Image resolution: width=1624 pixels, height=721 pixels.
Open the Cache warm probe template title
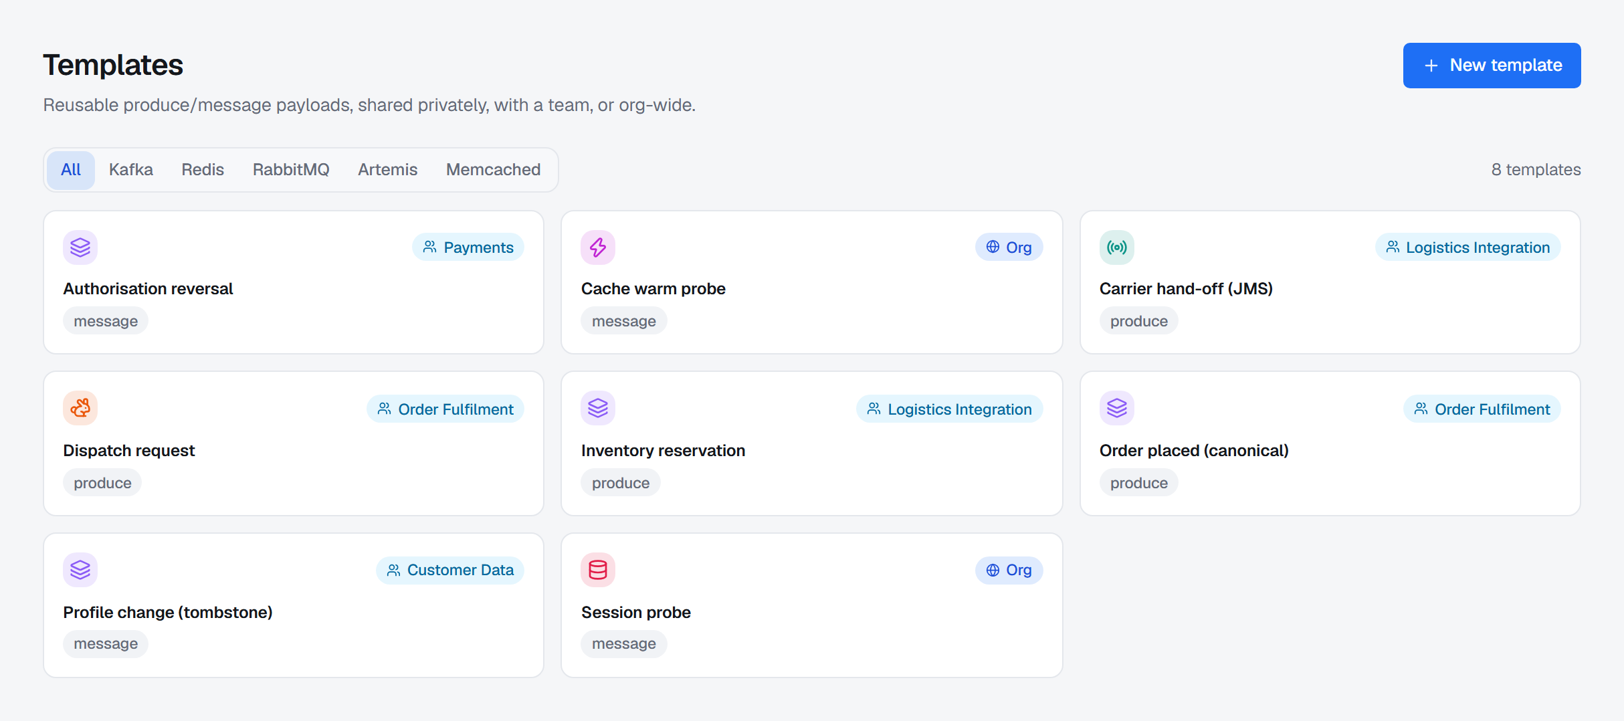(653, 289)
